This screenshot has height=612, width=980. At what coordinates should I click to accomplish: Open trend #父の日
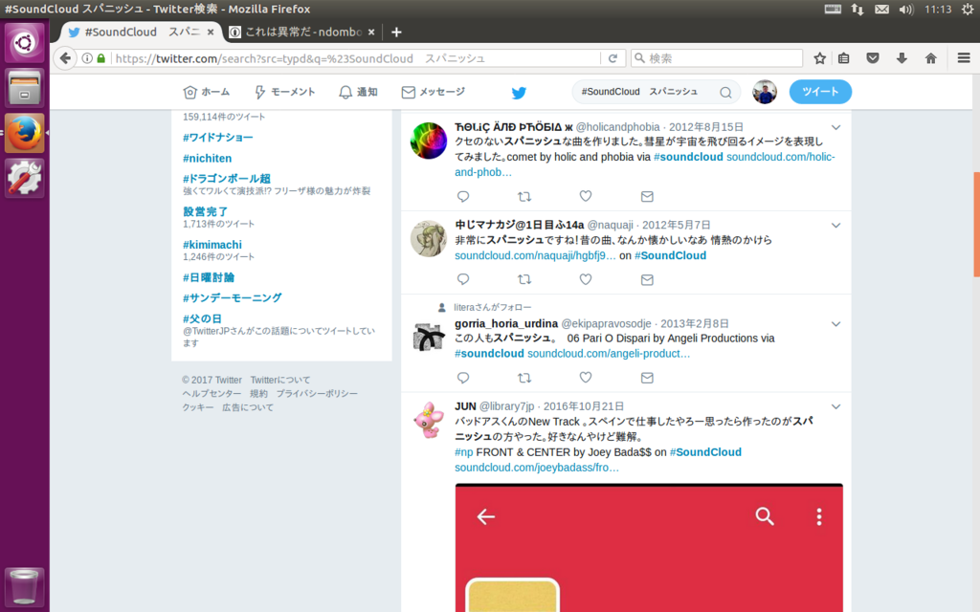coord(202,318)
